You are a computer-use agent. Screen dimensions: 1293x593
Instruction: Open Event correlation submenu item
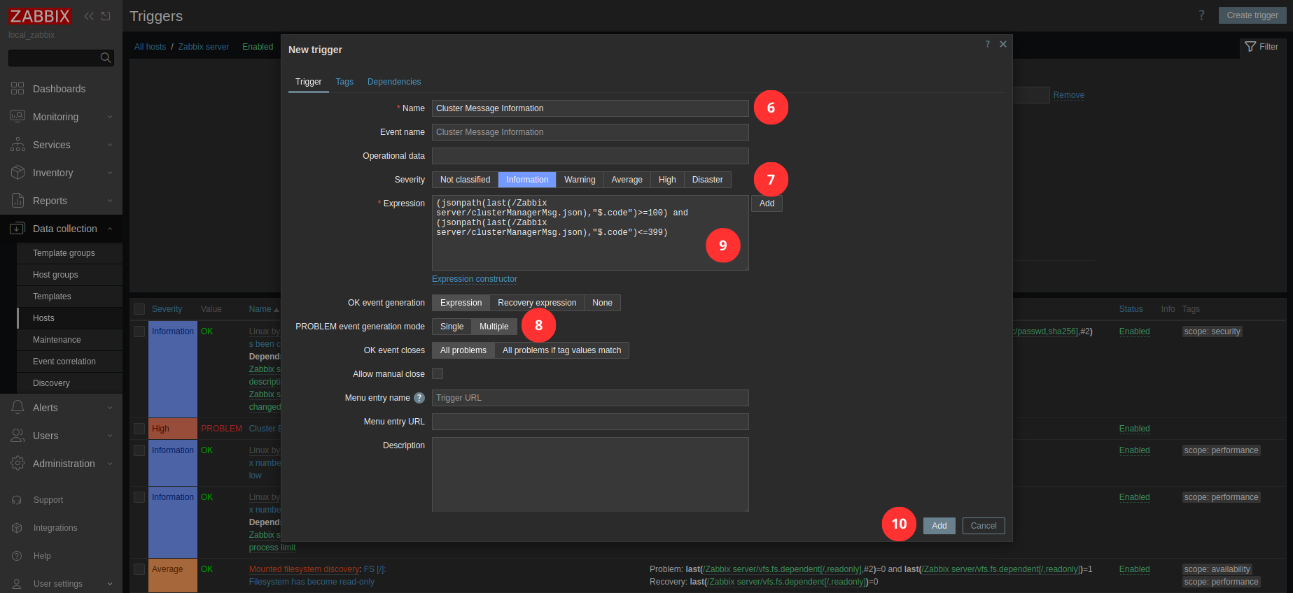click(x=69, y=362)
